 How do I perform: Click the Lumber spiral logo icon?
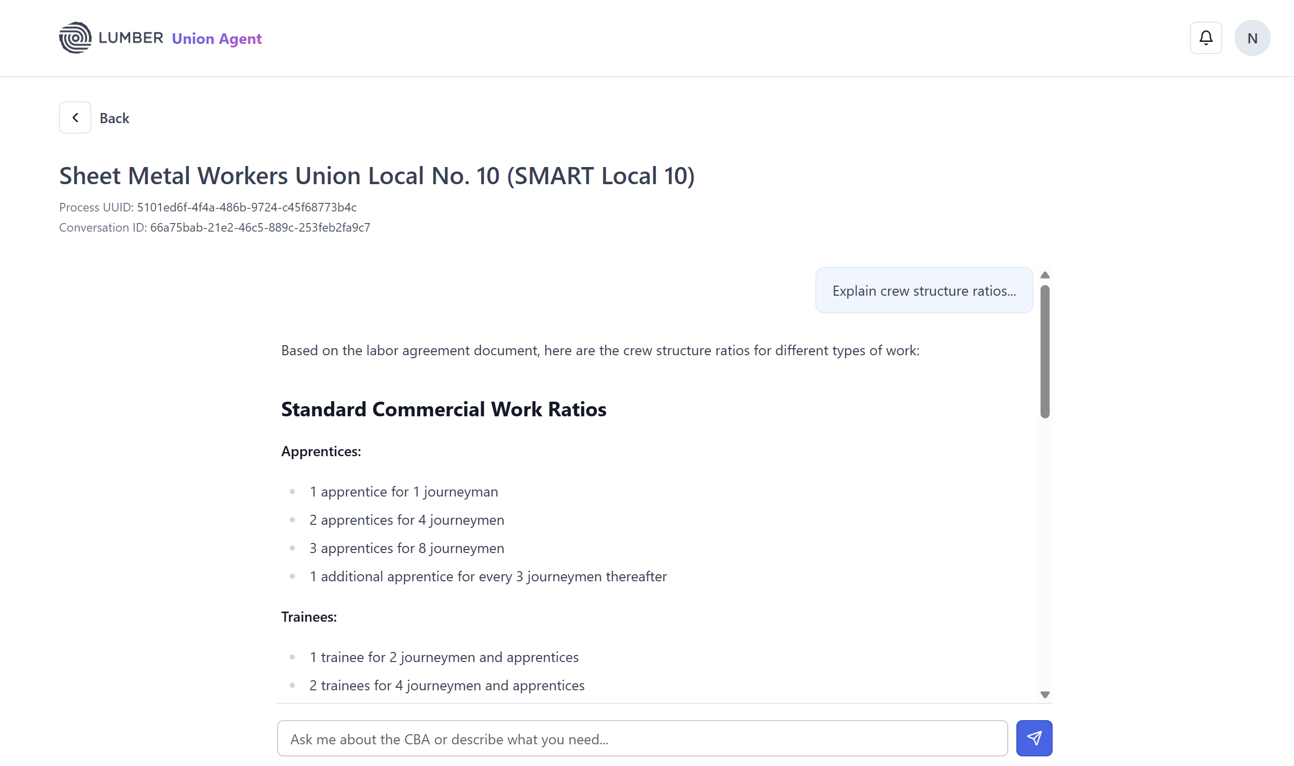pos(75,38)
